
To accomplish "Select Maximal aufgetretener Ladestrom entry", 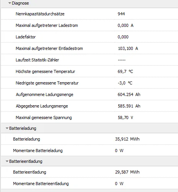I will [90, 25].
